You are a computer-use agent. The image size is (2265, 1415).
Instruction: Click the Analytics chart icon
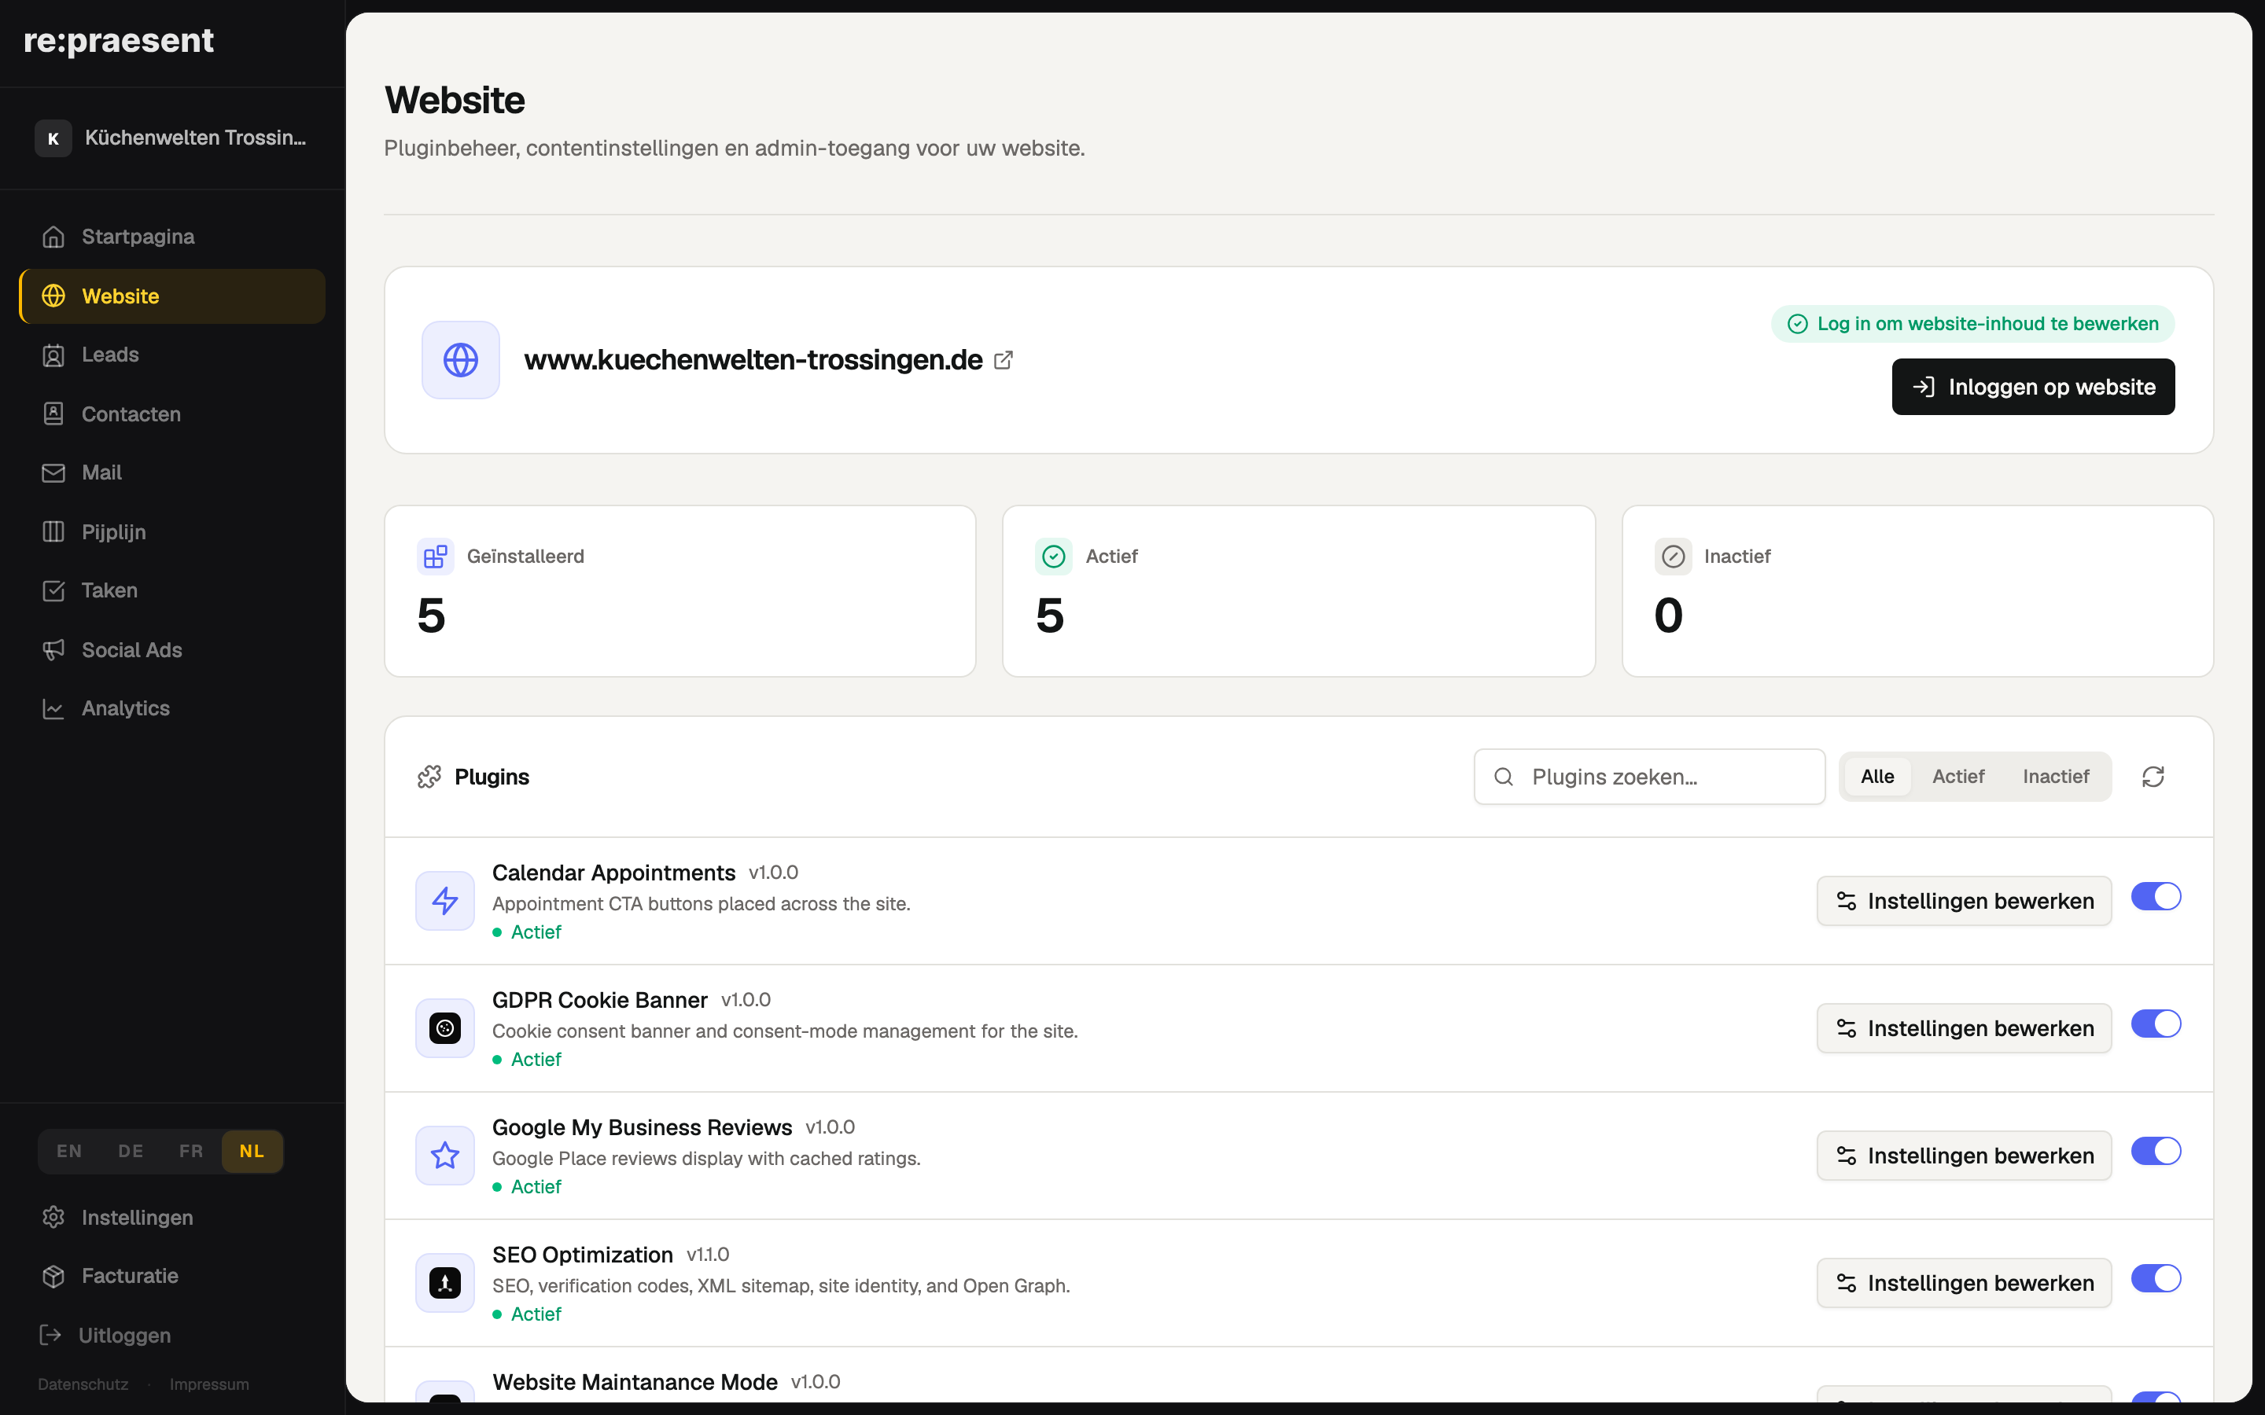[x=53, y=708]
